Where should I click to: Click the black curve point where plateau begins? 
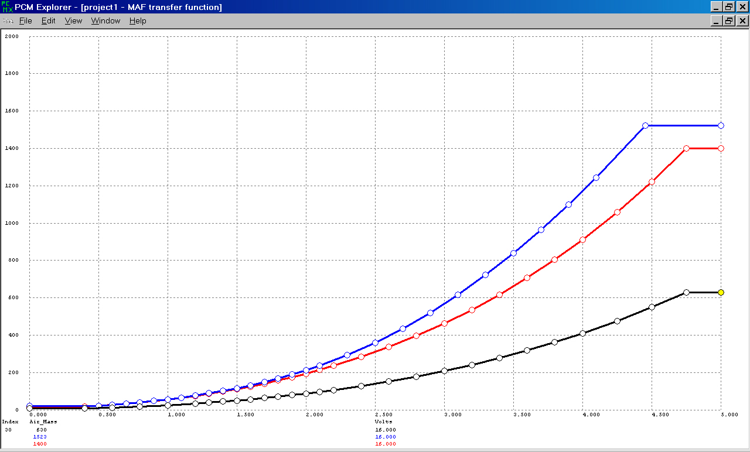686,292
